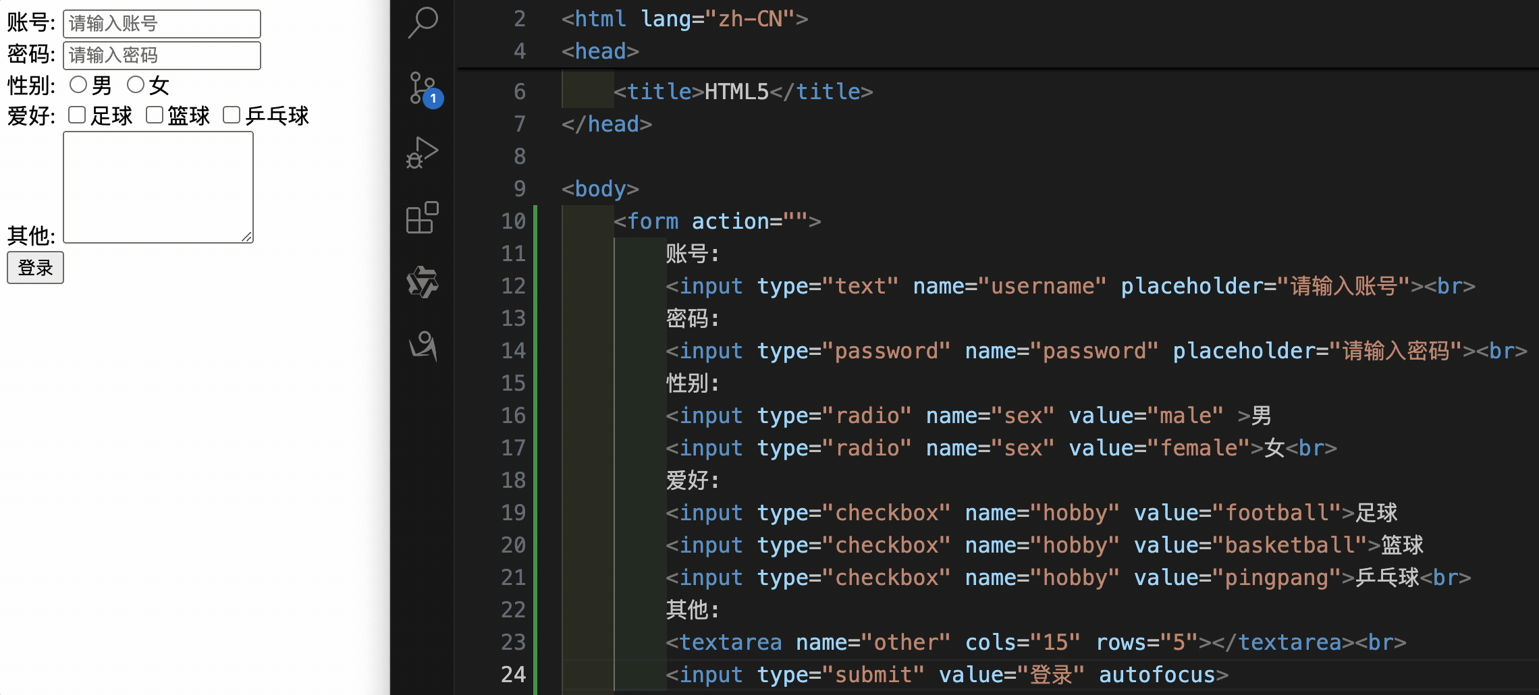The image size is (1539, 695).
Task: Click the "zh-CN" lang value in the editor
Action: click(x=750, y=19)
